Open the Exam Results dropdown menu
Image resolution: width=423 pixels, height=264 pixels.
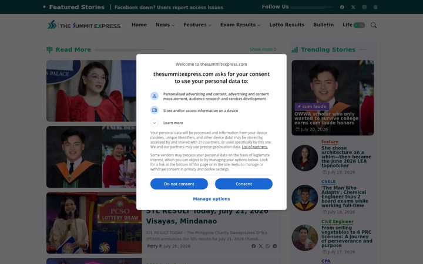240,25
